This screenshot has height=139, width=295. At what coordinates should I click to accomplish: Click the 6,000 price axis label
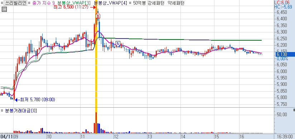282,71
